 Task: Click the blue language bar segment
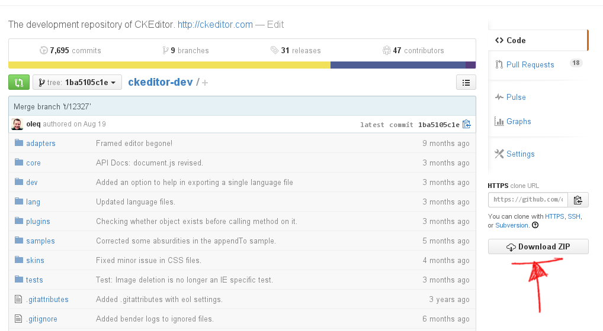[398, 65]
